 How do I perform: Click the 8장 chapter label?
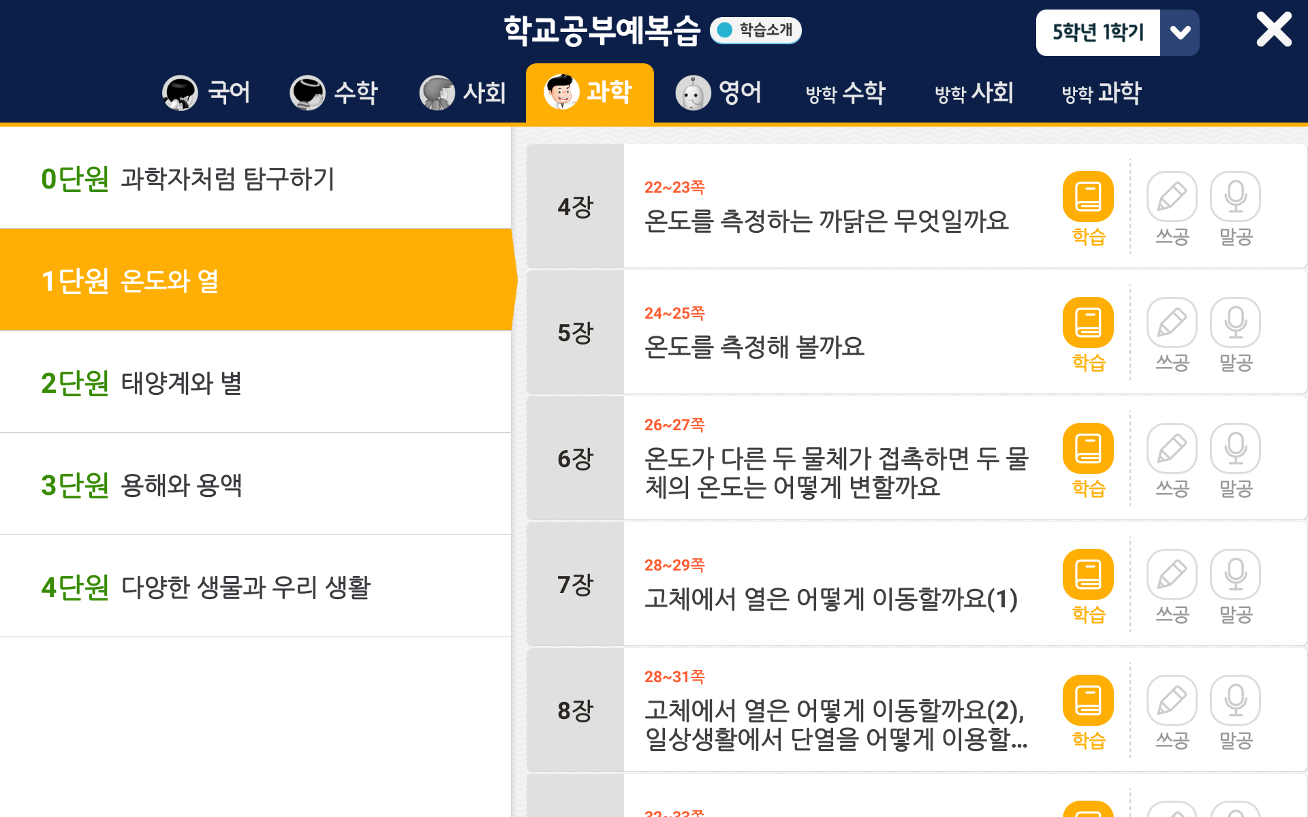[x=575, y=710]
